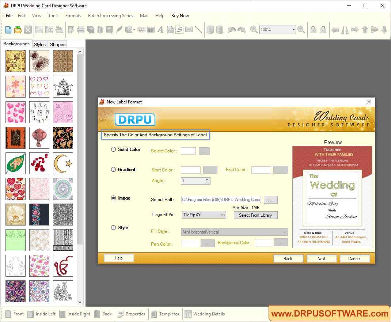Viewport: 391px width, 322px height.
Task: Create a new file from the toolbar
Action: pos(8,30)
